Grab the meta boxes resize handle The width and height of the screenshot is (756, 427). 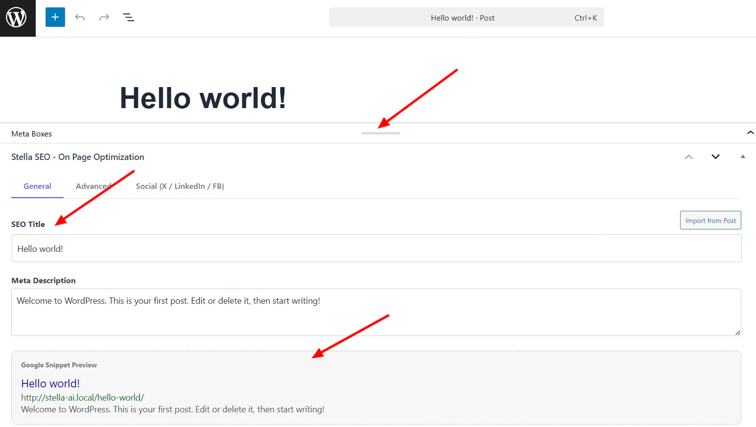pyautogui.click(x=381, y=133)
